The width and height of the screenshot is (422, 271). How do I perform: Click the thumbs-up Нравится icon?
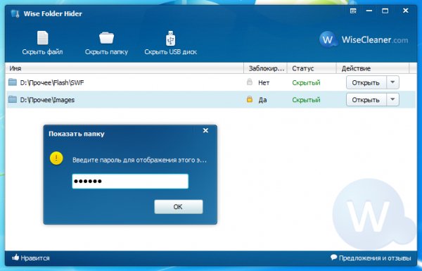click(15, 257)
